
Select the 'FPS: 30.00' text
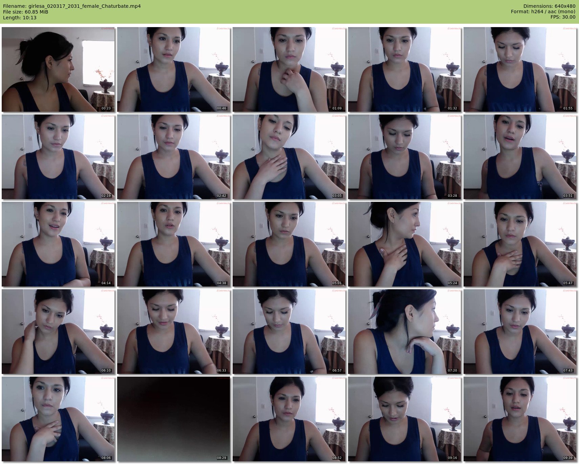coord(563,17)
